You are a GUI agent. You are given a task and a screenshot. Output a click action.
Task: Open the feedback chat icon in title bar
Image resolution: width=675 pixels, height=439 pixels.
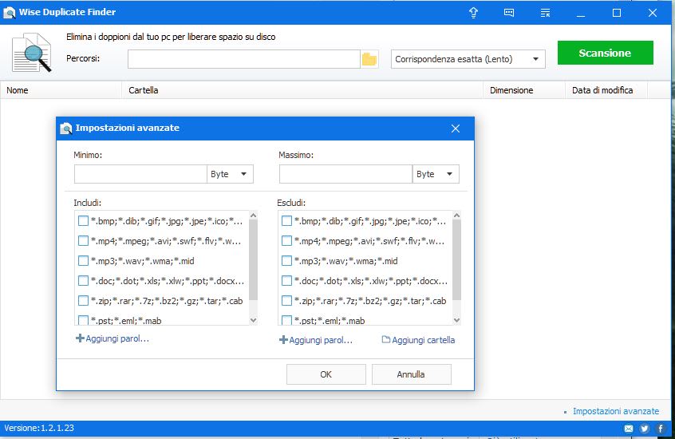[509, 13]
